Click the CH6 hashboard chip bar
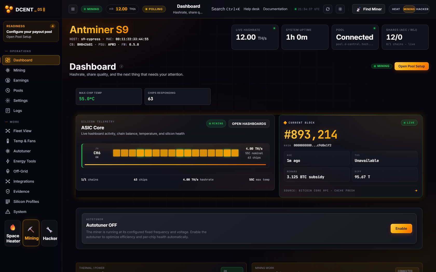The image size is (436, 272). coord(176,153)
